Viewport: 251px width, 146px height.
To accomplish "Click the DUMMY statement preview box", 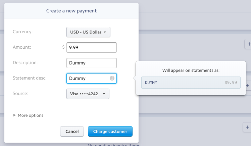I will [191, 83].
